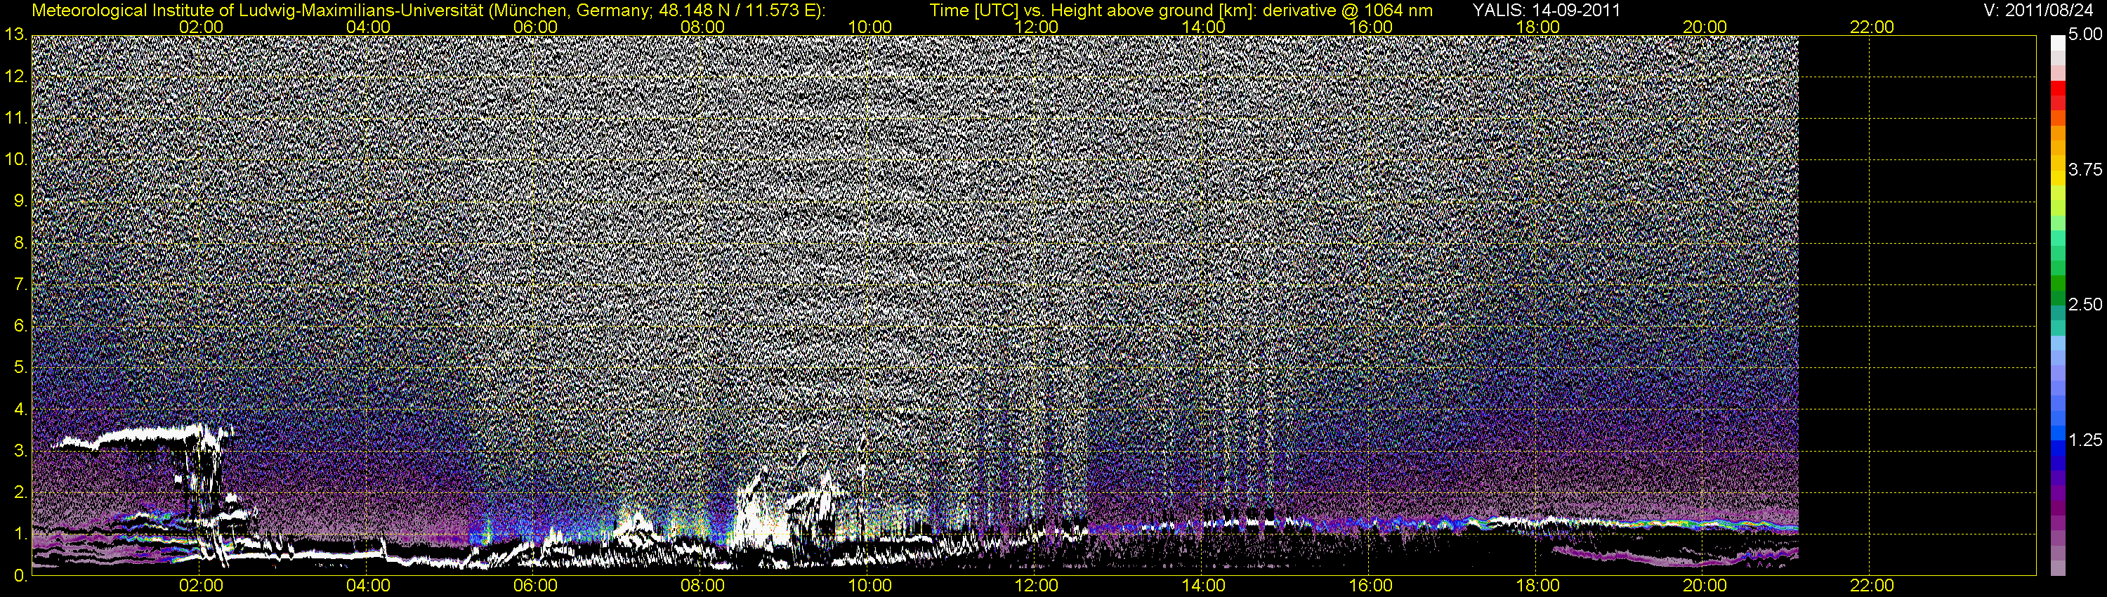Click the 08:00 label on the bottom time axis

click(x=702, y=586)
